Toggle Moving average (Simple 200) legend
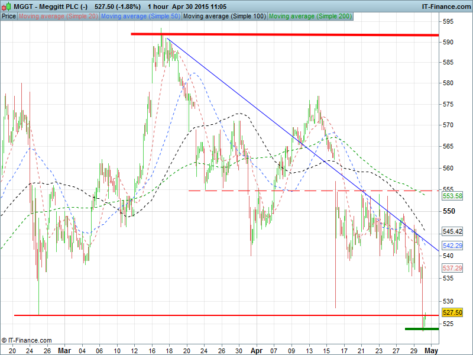The width and height of the screenshot is (473, 355). [310, 16]
